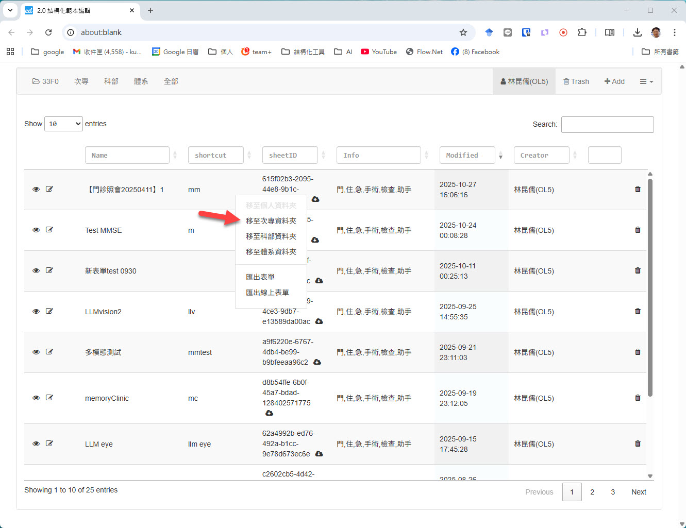This screenshot has height=528, width=686.
Task: Sort table by Modified column arrow
Action: tap(500, 156)
